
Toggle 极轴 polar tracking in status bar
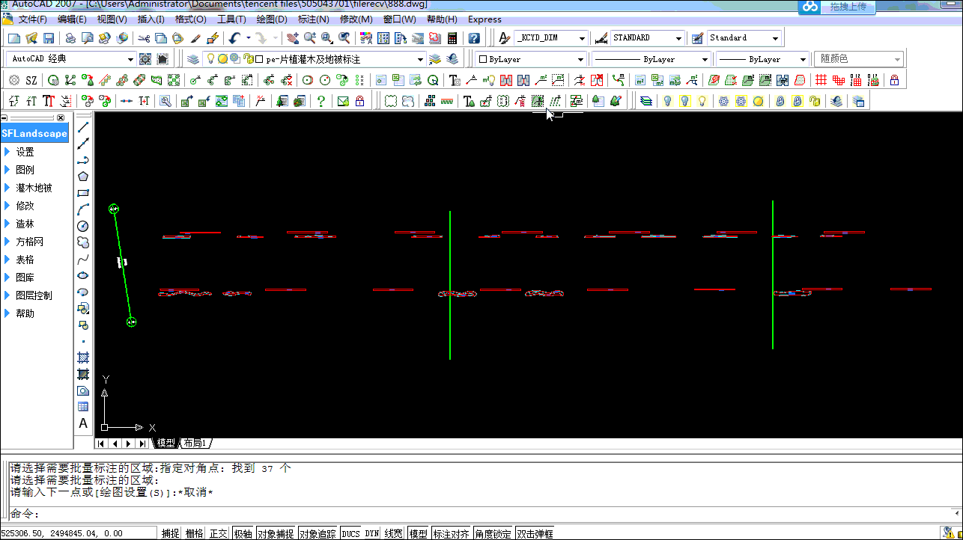point(243,533)
